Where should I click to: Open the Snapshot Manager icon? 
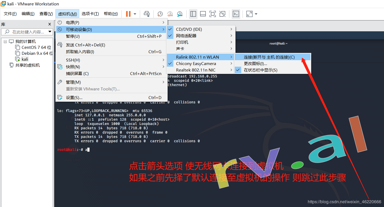180,14
